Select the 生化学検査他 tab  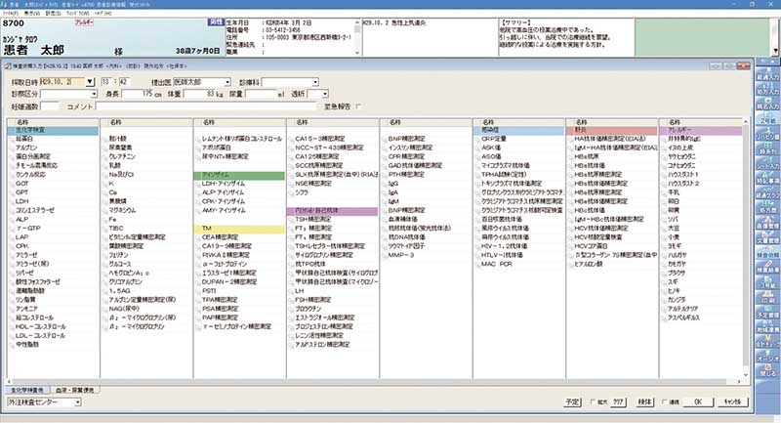click(26, 388)
